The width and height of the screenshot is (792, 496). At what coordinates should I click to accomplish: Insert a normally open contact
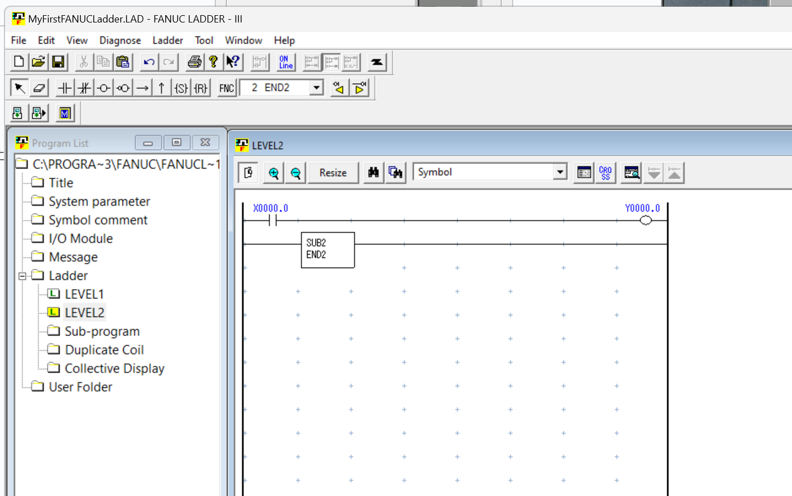tap(65, 88)
